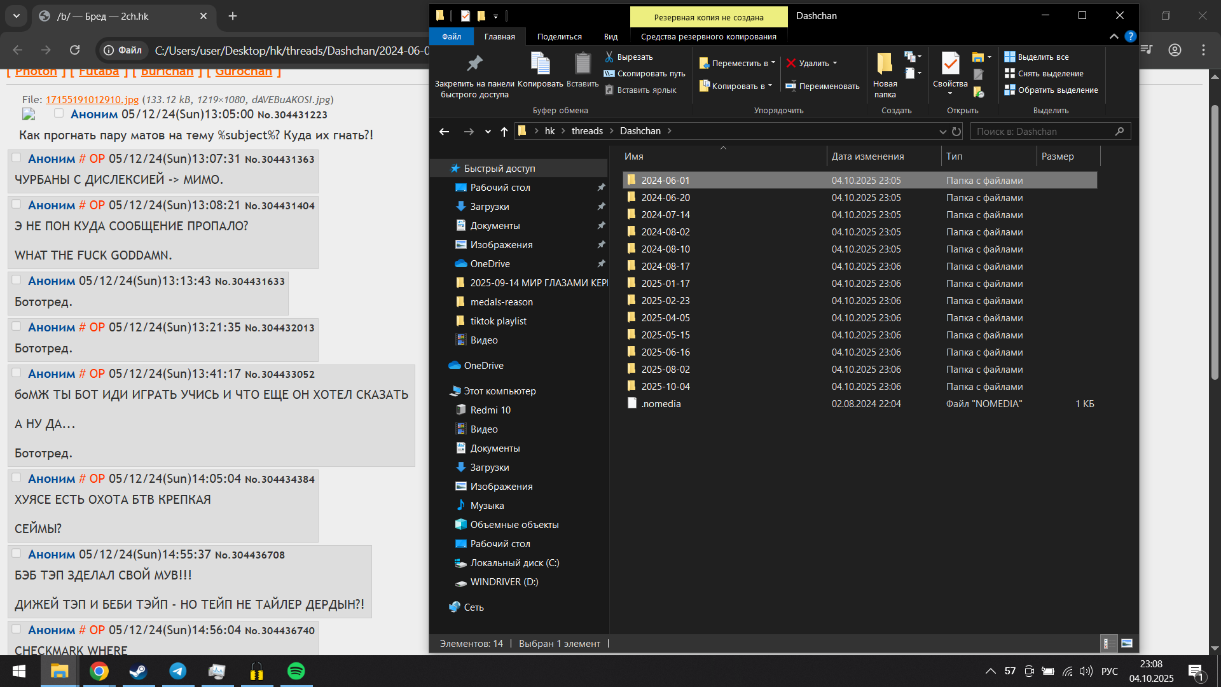This screenshot has width=1221, height=687.
Task: Click the Pin to Quick Access icon
Action: pyautogui.click(x=474, y=64)
